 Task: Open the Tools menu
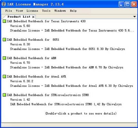[46, 11]
